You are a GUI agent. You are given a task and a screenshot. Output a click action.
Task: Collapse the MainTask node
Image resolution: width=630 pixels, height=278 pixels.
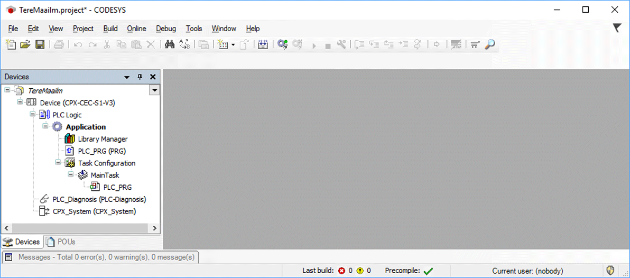point(71,174)
